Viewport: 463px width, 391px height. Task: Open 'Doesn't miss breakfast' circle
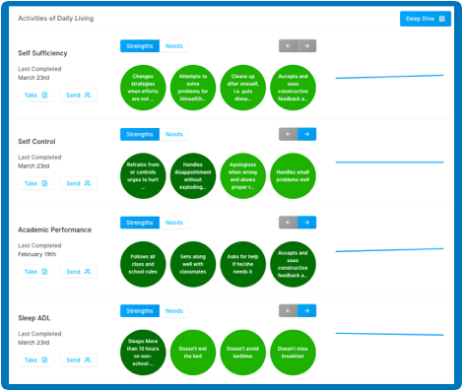293,353
